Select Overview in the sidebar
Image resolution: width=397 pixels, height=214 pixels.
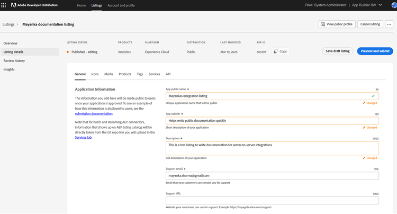(x=11, y=43)
